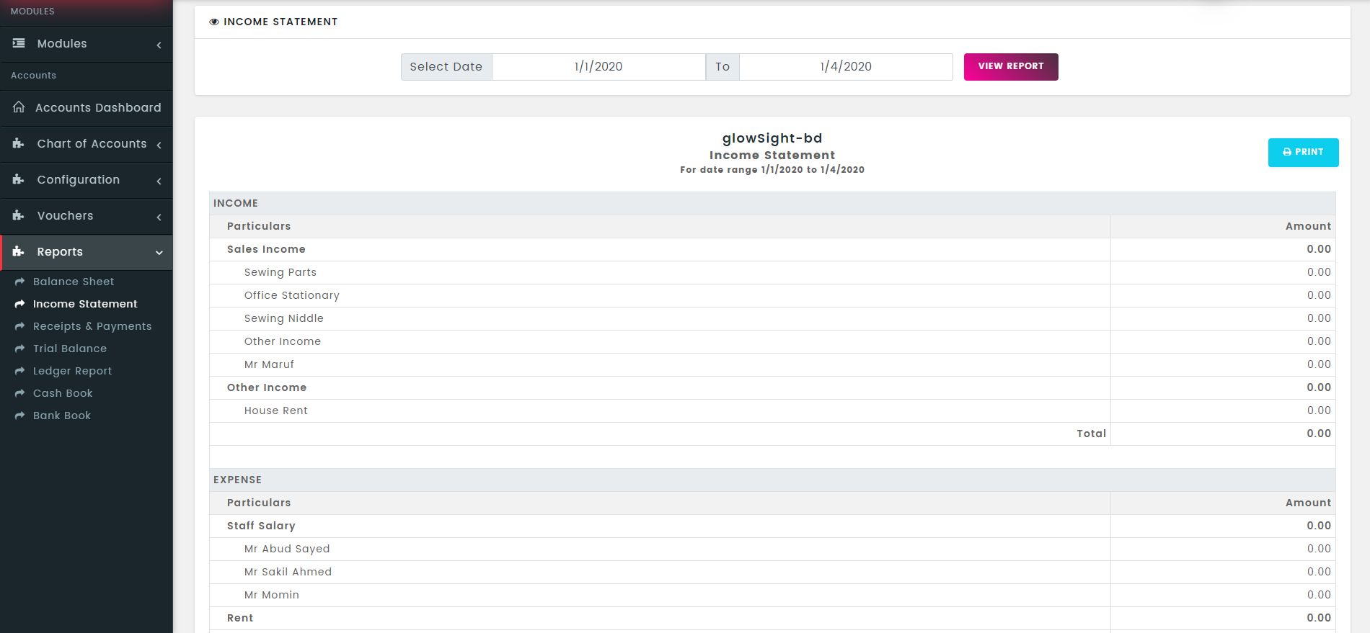Open the Balance Sheet report
Screen dimensions: 1370x633
pyautogui.click(x=74, y=282)
